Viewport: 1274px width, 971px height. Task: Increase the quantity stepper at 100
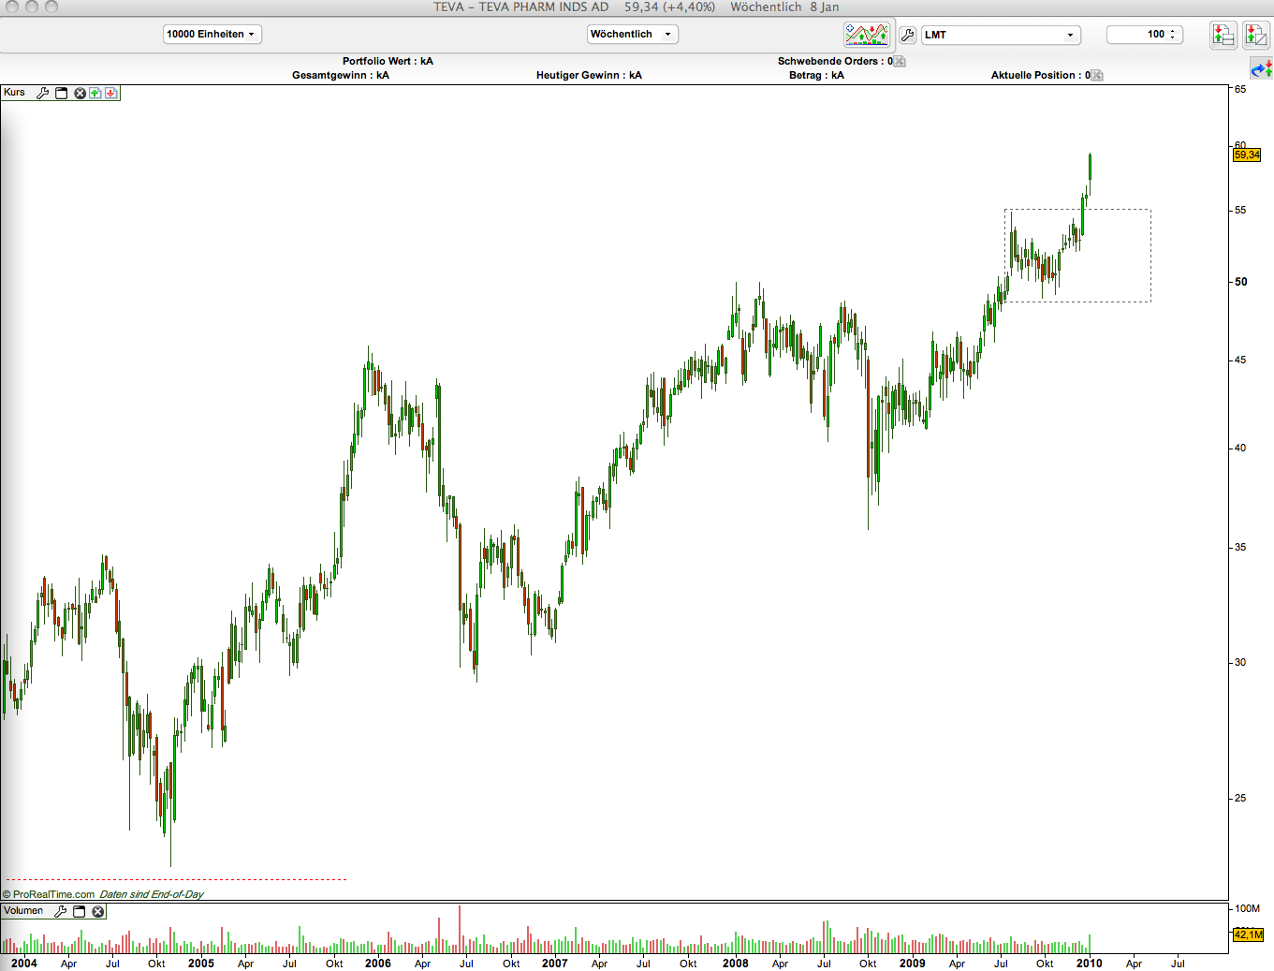click(1172, 31)
